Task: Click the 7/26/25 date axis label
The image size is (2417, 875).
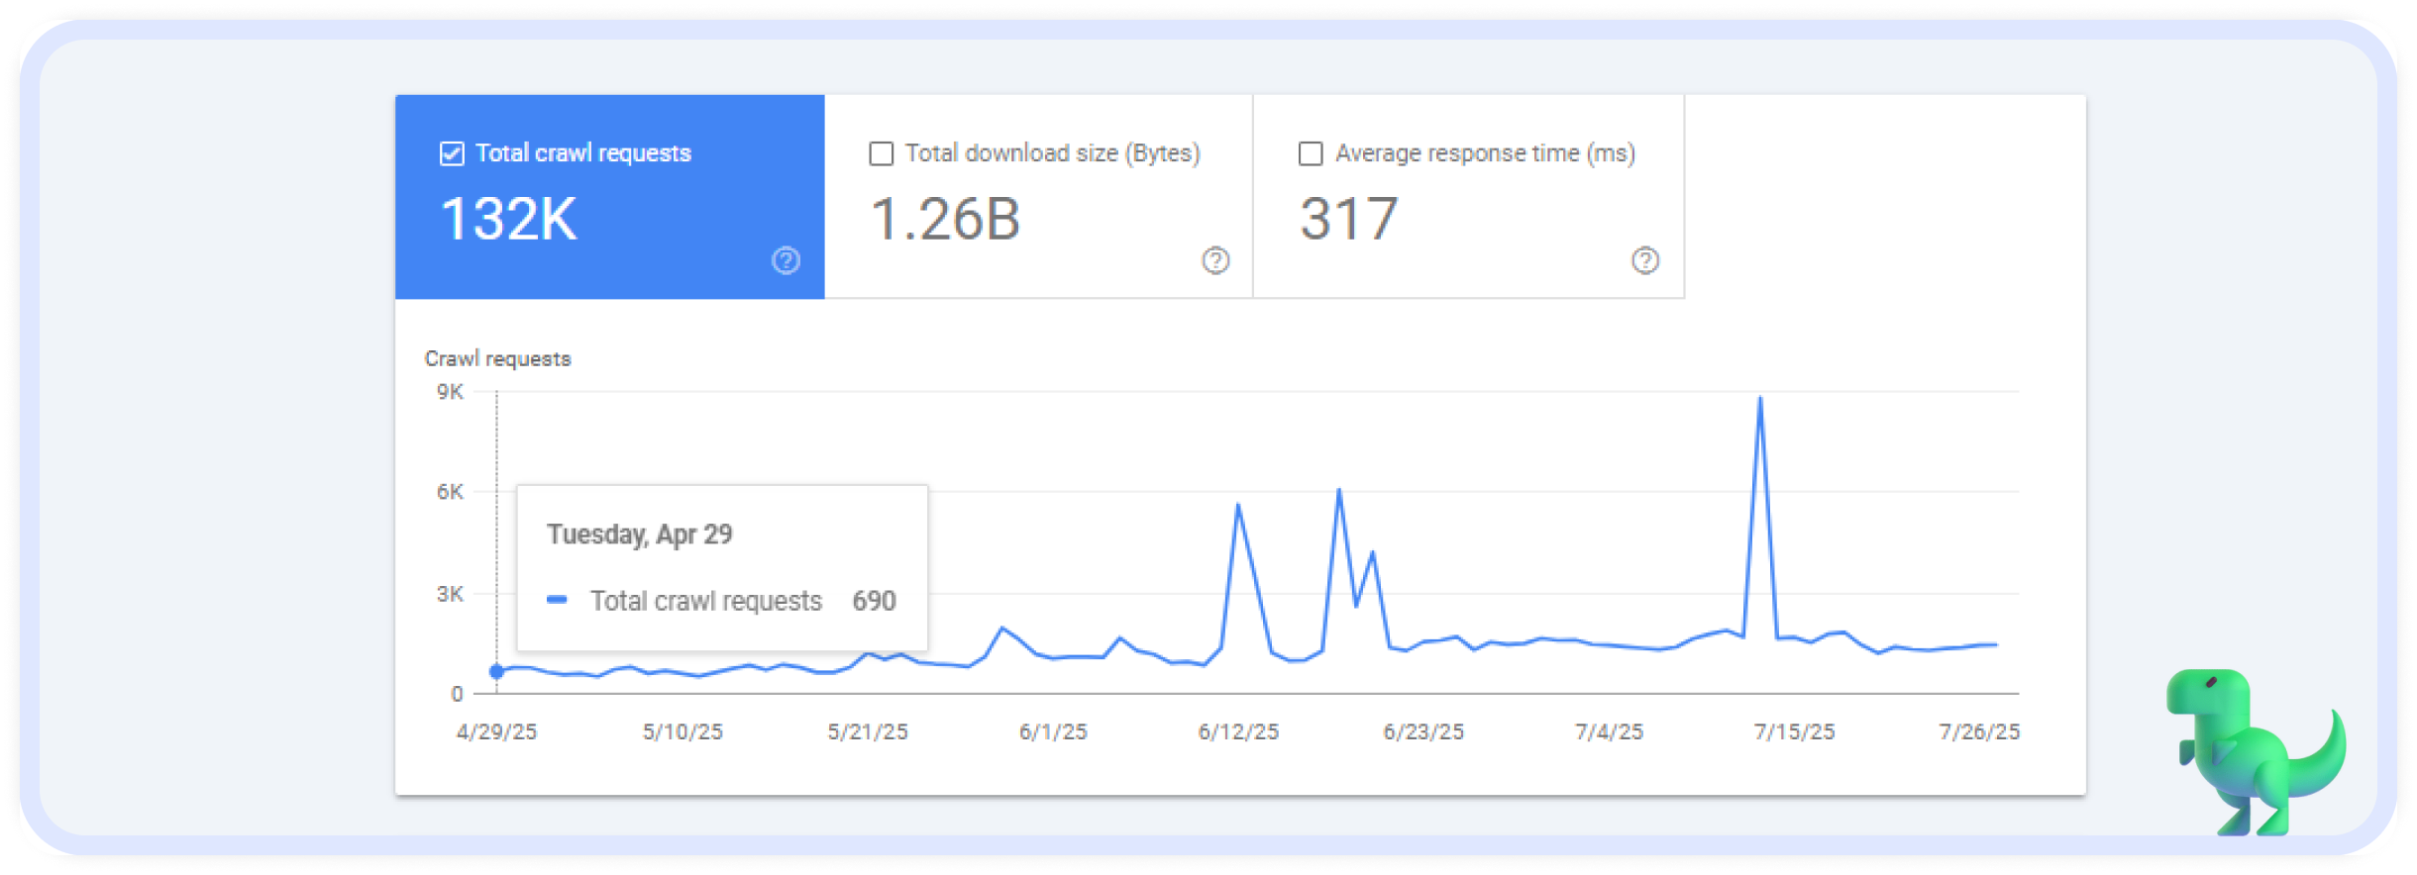Action: pyautogui.click(x=1978, y=731)
